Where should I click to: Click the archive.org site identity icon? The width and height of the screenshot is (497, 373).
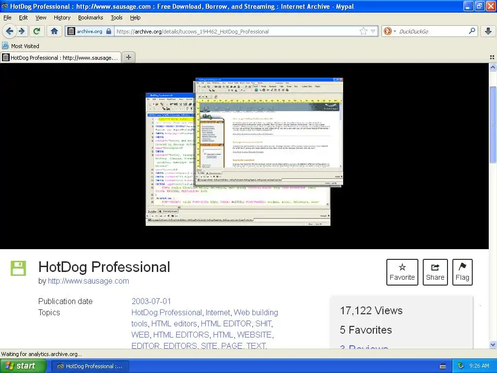coord(71,31)
